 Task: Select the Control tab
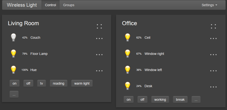pyautogui.click(x=51, y=5)
